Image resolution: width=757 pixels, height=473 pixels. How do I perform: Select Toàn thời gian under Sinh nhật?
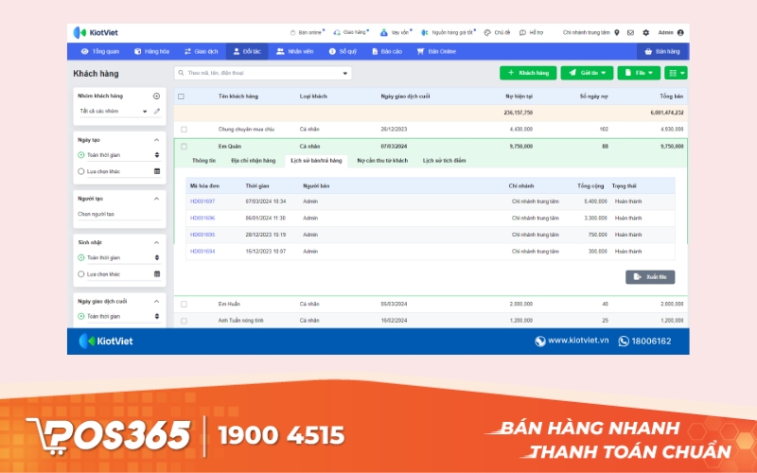pyautogui.click(x=81, y=257)
